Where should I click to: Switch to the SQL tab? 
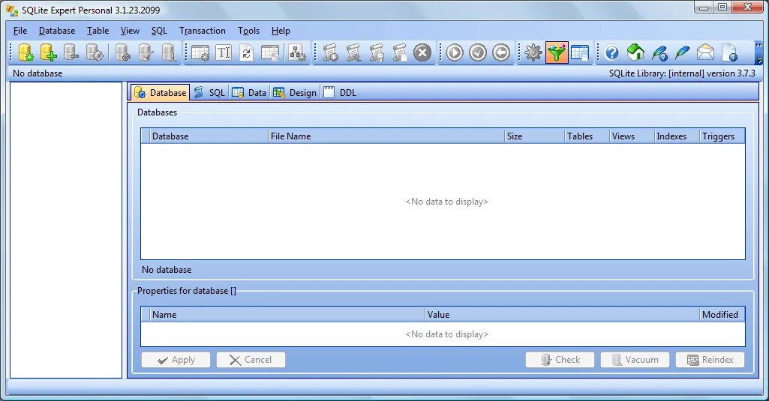click(x=209, y=93)
